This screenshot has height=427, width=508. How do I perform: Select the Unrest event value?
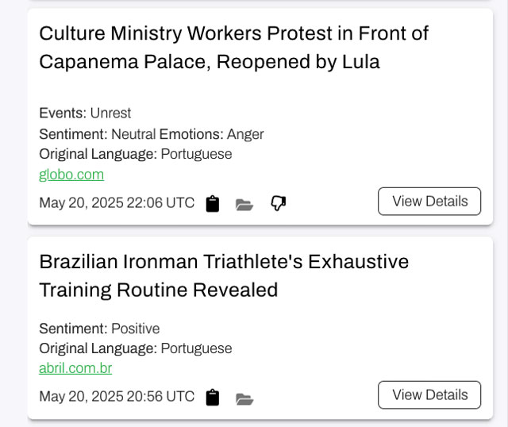coord(110,113)
